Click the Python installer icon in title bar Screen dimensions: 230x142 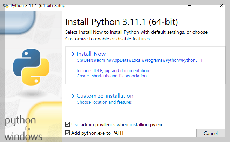tap(6, 5)
